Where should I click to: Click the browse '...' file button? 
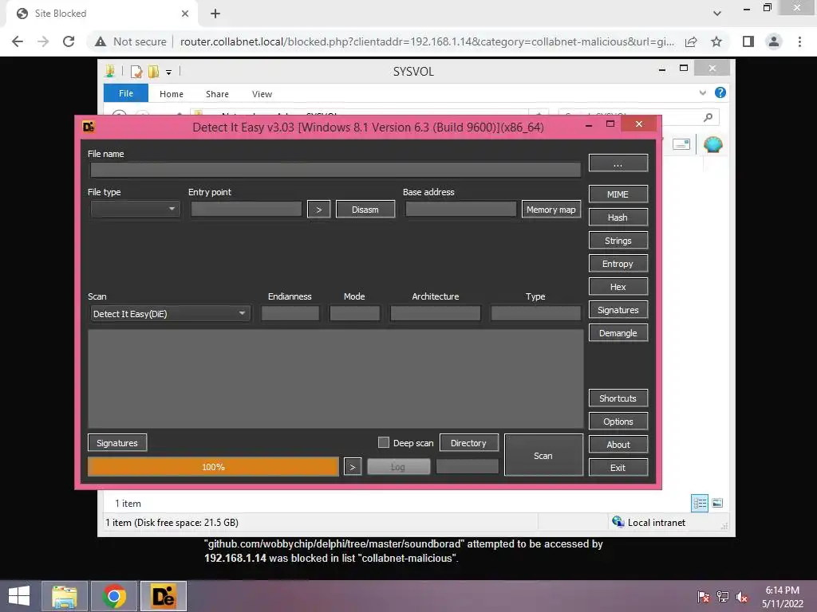pos(618,163)
